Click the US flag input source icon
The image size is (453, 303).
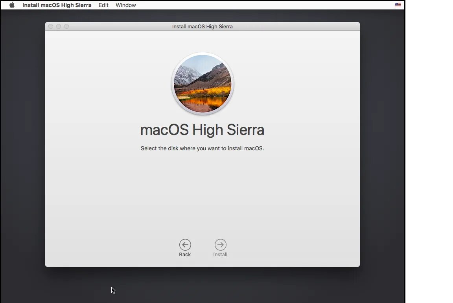coord(398,5)
